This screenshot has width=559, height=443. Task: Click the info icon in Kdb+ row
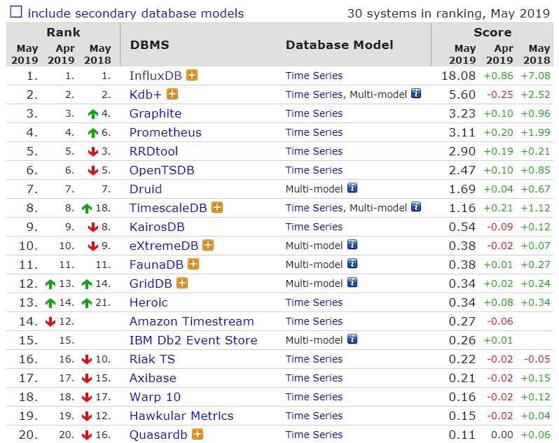[x=416, y=94]
